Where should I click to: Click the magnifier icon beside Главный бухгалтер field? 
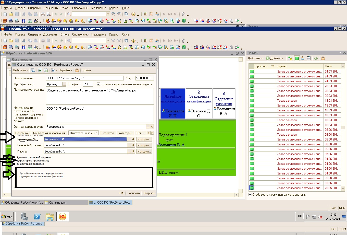click(133, 145)
